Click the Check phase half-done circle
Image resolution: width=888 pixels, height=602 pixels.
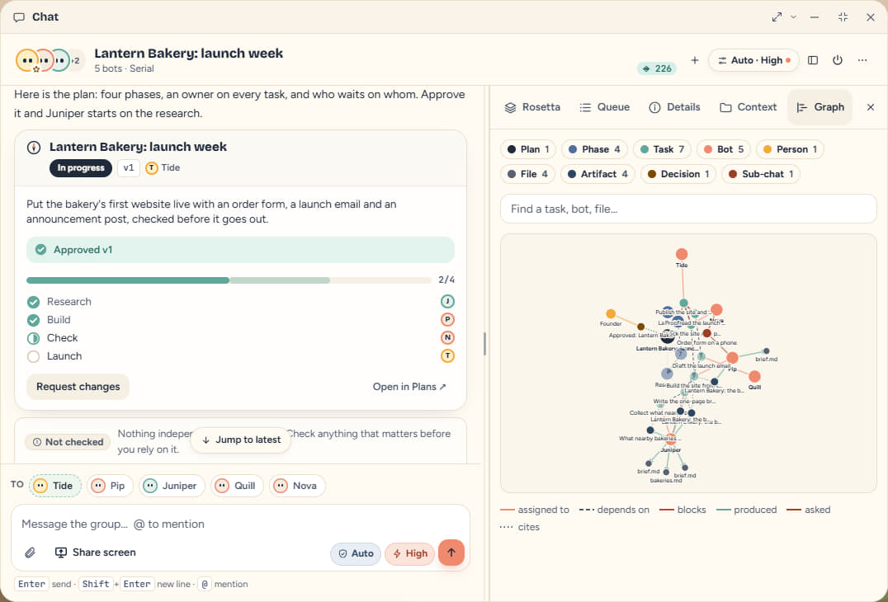click(x=33, y=338)
